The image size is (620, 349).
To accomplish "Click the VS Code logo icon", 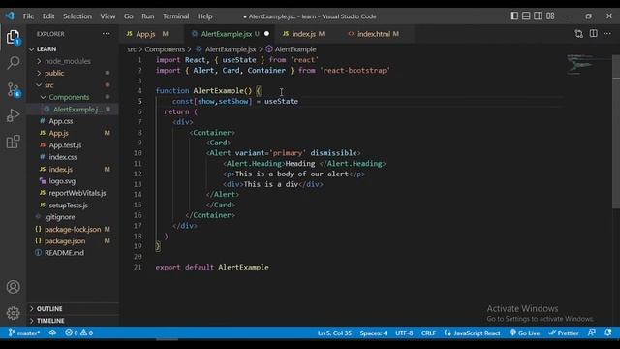I will pyautogui.click(x=10, y=16).
